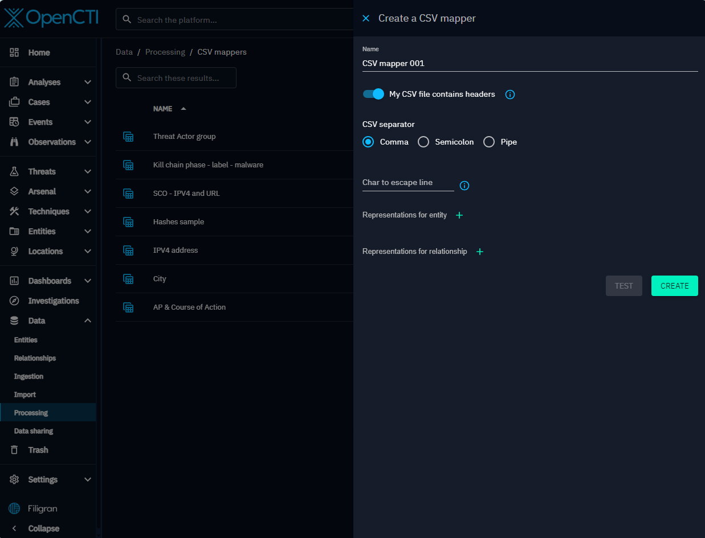This screenshot has width=705, height=538.
Task: Choose the Comma separator radio button
Action: tap(368, 142)
